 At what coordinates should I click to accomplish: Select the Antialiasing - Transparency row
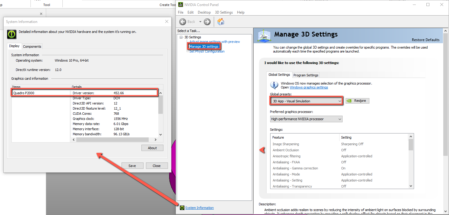(x=339, y=186)
